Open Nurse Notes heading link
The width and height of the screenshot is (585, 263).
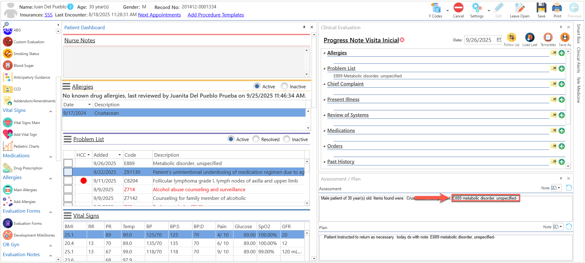coord(80,40)
